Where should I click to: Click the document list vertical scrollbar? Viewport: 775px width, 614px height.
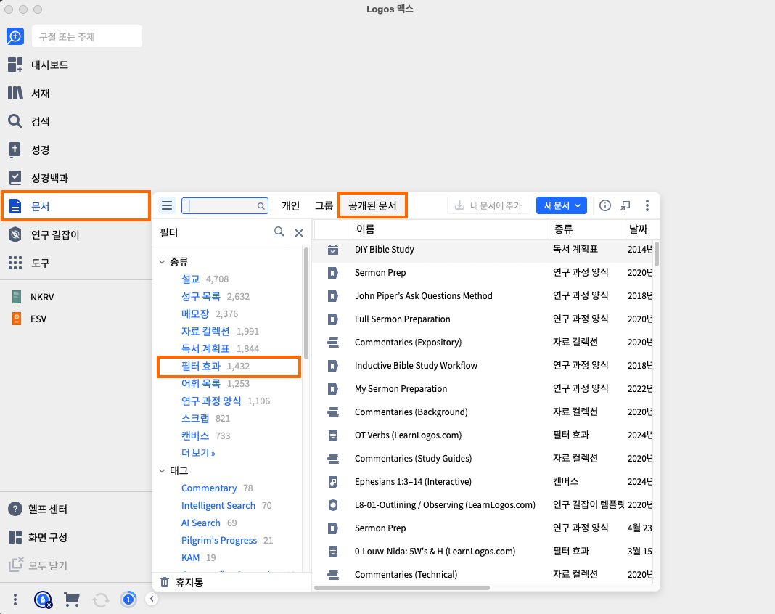coord(656,253)
